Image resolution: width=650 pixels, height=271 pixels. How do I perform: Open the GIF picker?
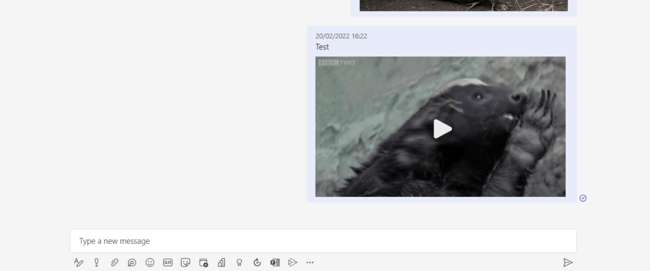point(168,262)
